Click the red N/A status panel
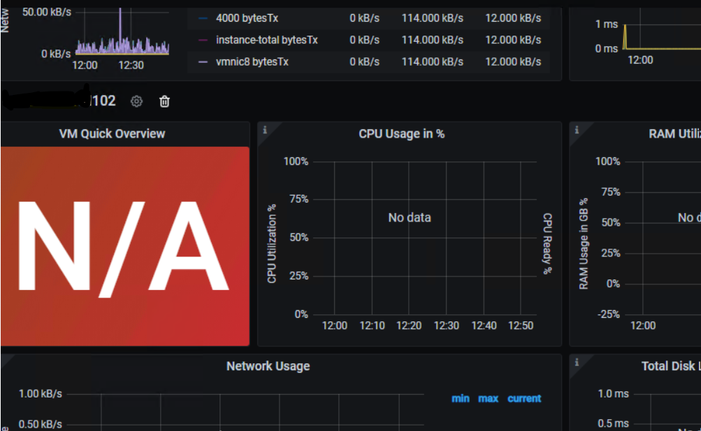This screenshot has height=431, width=701. [124, 246]
